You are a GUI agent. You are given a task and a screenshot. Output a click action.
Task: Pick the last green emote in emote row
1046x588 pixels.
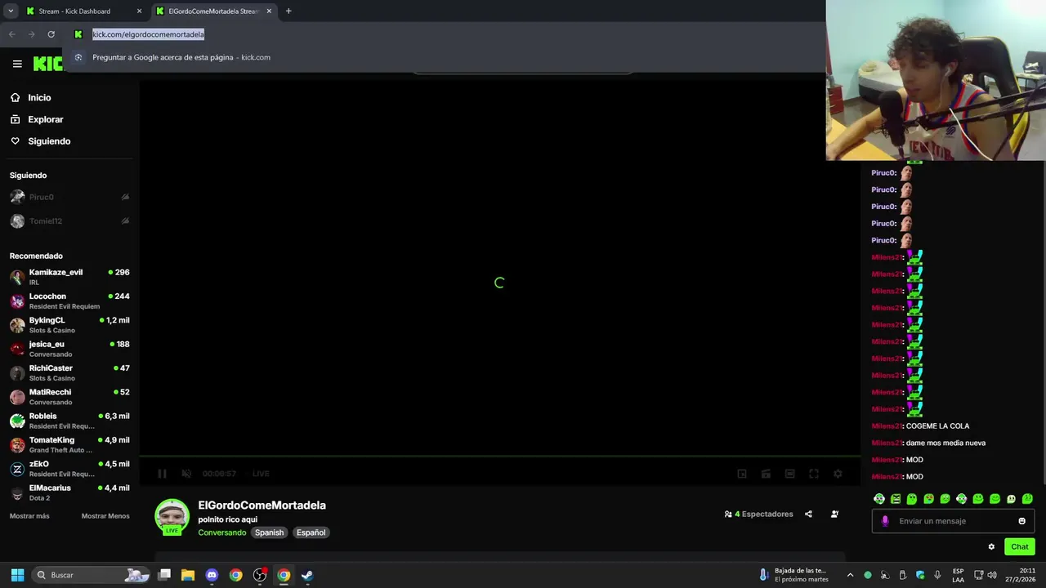(x=1027, y=499)
